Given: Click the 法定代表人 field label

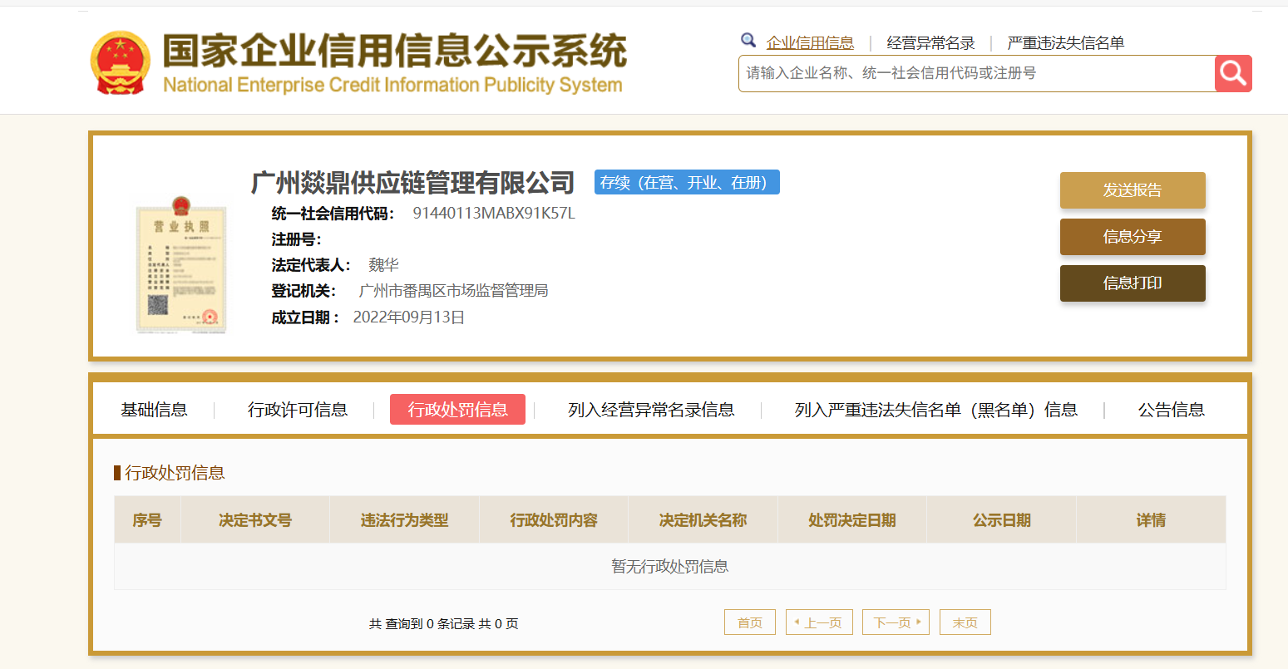Looking at the screenshot, I should pos(311,265).
